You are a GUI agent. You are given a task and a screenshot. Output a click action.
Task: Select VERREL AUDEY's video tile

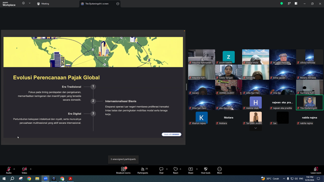pos(228,87)
